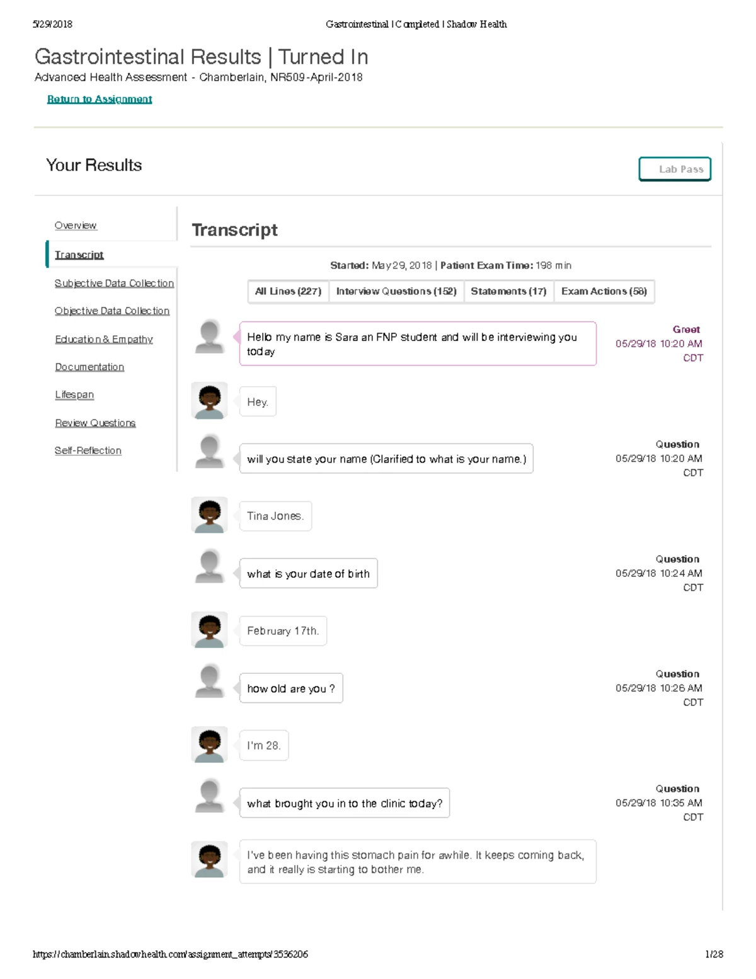
Task: Show the All Lines (227) filter
Action: (x=288, y=291)
